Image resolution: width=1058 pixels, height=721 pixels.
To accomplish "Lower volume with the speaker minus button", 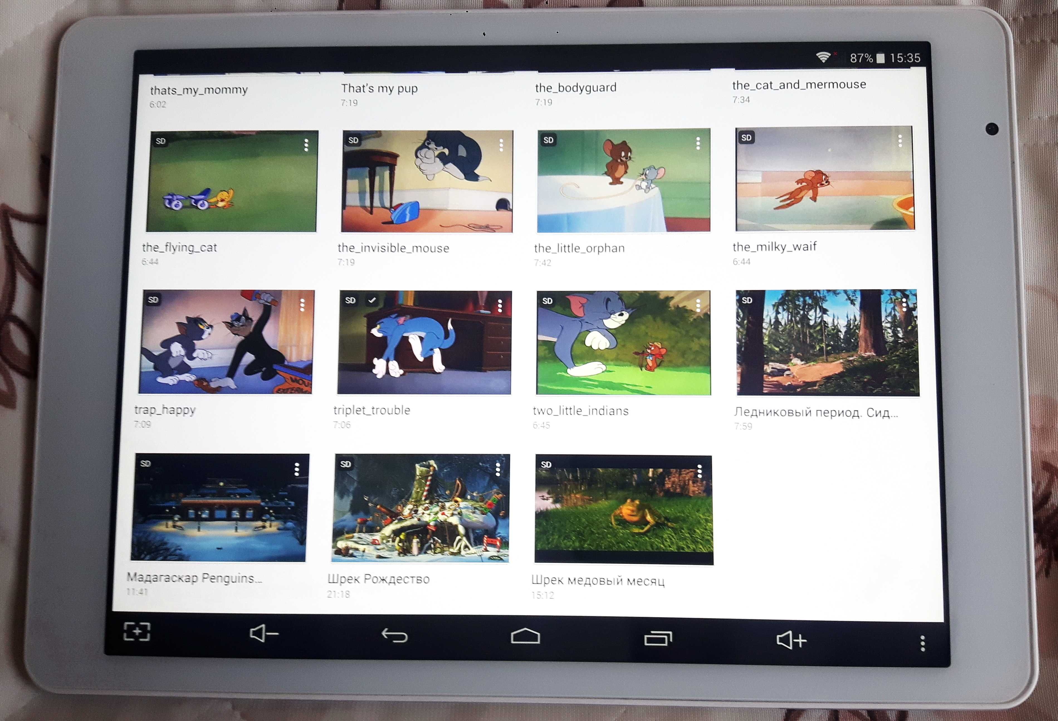I will click(x=263, y=633).
